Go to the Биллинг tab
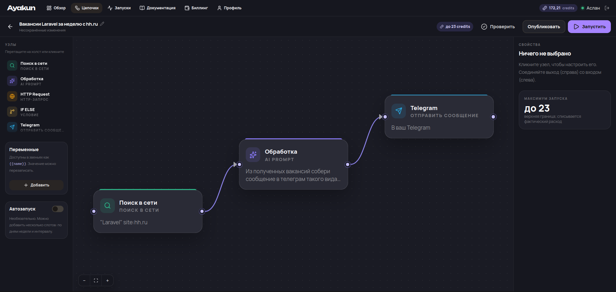The height and width of the screenshot is (292, 616). point(196,8)
